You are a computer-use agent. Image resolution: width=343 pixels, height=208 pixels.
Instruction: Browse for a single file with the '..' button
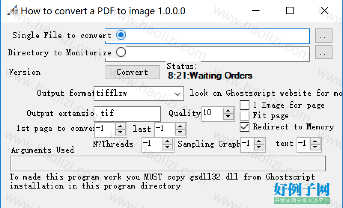point(324,36)
